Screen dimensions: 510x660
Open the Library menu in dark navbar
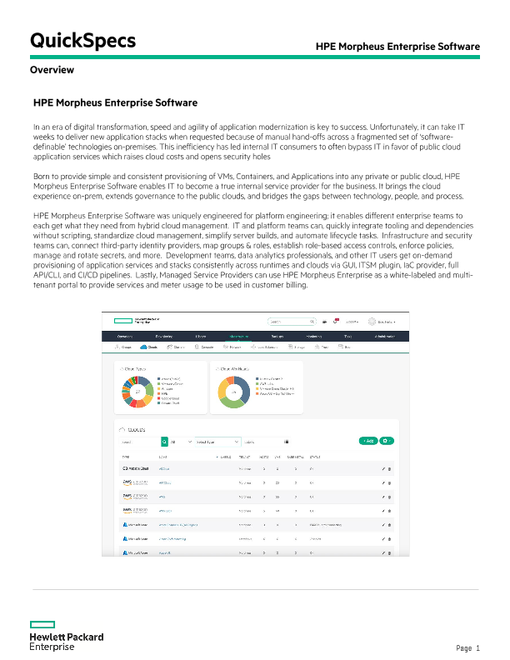(x=201, y=337)
